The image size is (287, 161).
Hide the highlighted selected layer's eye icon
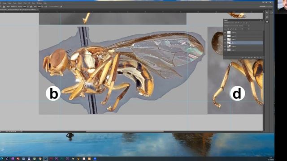tap(225, 43)
